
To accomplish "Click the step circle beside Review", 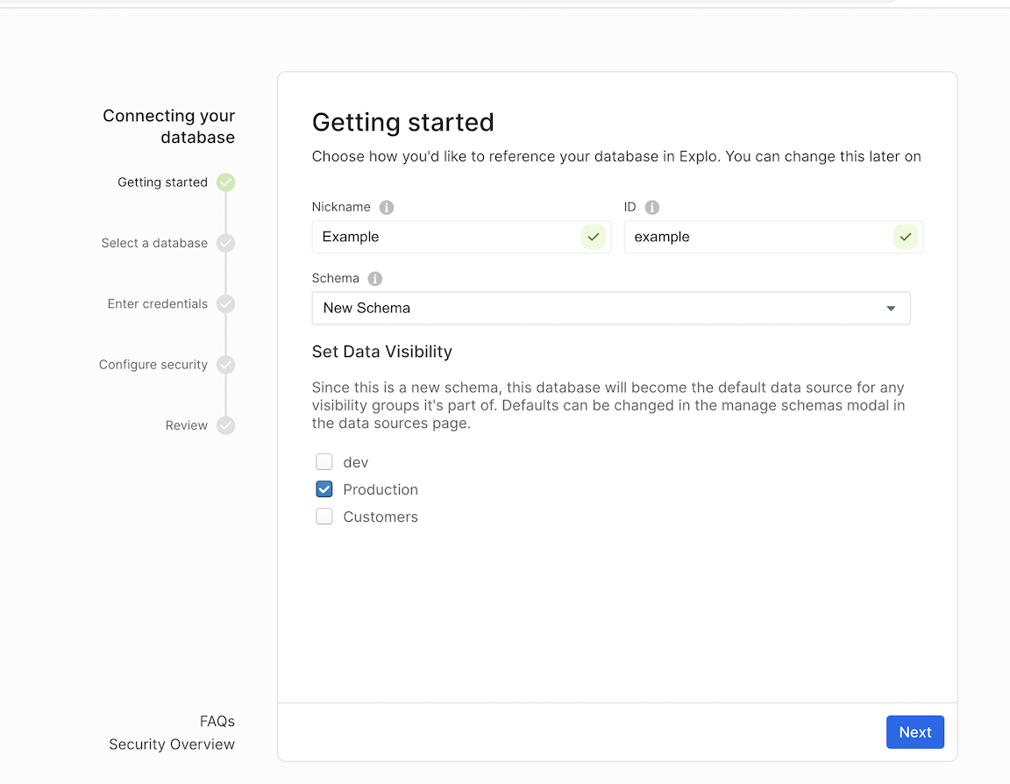I will [x=225, y=424].
